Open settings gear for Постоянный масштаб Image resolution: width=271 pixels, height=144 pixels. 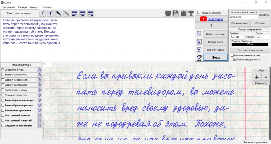(x=39, y=120)
